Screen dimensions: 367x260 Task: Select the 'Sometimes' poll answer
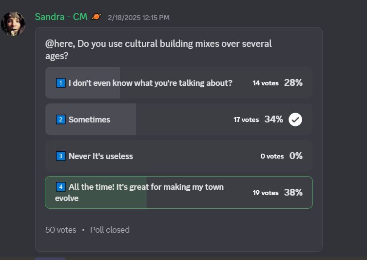coord(179,119)
